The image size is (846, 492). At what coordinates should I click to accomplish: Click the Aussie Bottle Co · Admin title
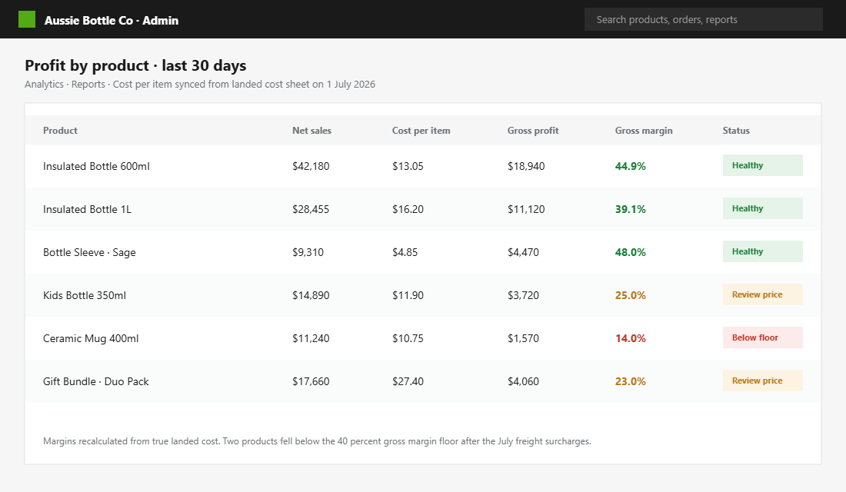click(x=112, y=21)
